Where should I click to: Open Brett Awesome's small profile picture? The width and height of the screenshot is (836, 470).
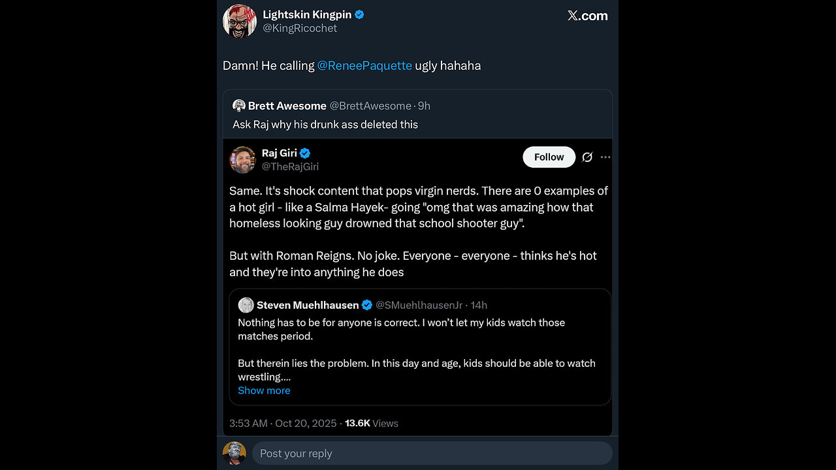coord(239,106)
